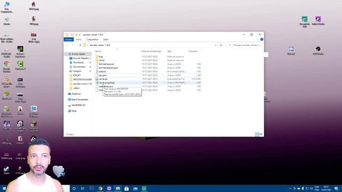Screen dimensions: 342x192
Task: Open Rede in navigation pane
Action: point(74,111)
